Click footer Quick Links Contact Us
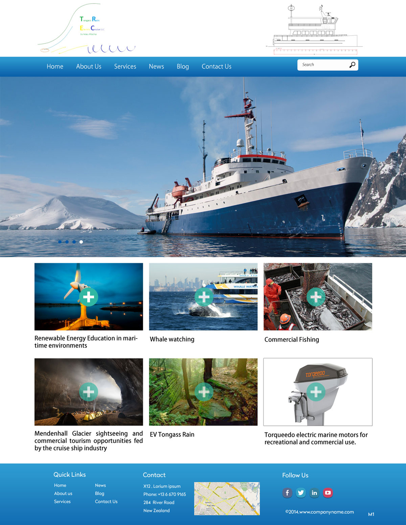 106,502
